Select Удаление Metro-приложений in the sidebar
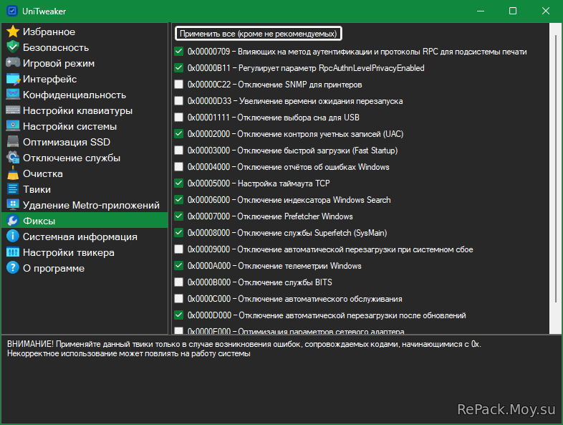The width and height of the screenshot is (563, 425). [x=91, y=205]
